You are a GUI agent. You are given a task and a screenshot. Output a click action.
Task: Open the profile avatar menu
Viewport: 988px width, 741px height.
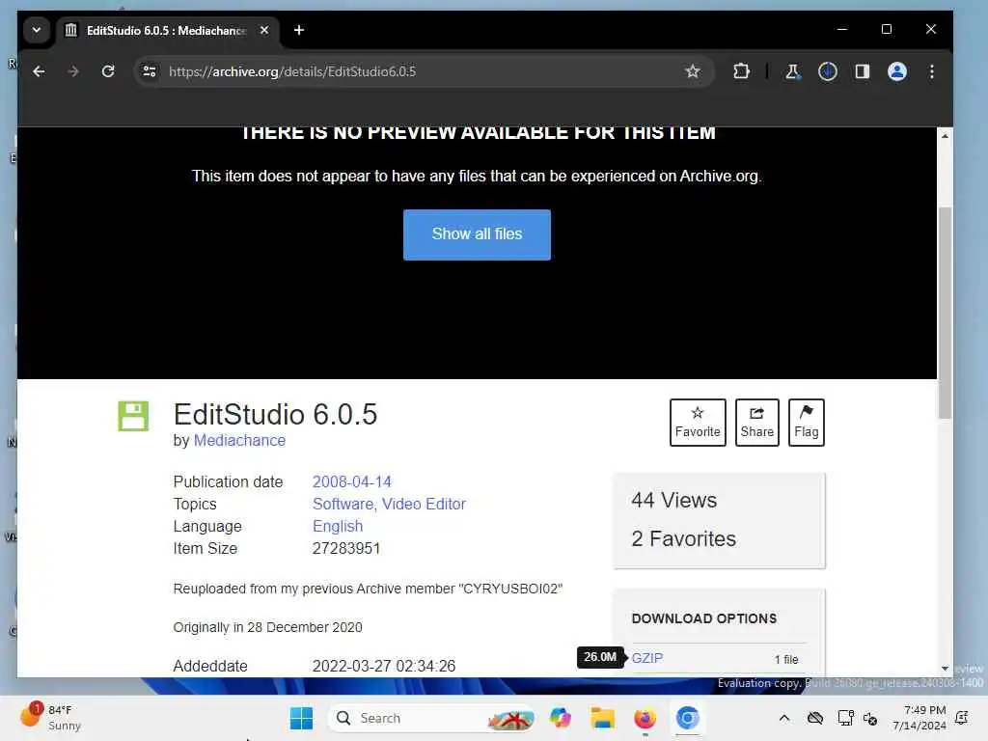(896, 71)
